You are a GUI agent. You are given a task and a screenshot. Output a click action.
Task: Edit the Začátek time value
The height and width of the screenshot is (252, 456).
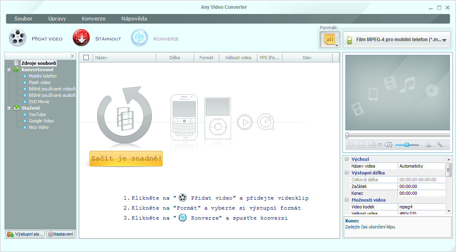pyautogui.click(x=421, y=186)
